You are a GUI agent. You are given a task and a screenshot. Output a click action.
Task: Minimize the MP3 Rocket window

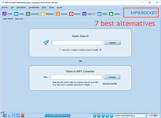(142, 2)
